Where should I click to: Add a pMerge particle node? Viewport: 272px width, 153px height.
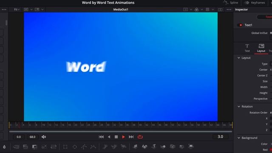pyautogui.click(x=114, y=147)
